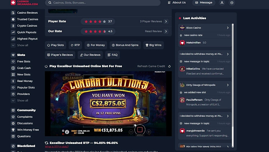269x152 pixels.
Task: Click the Casinos, Slots, Bonuses search field
Action: pos(103,3)
